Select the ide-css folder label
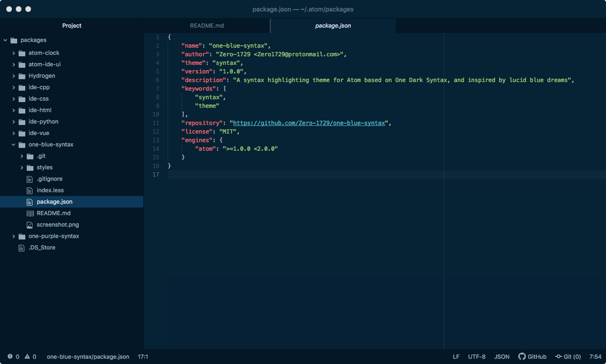The height and width of the screenshot is (364, 606). point(39,99)
